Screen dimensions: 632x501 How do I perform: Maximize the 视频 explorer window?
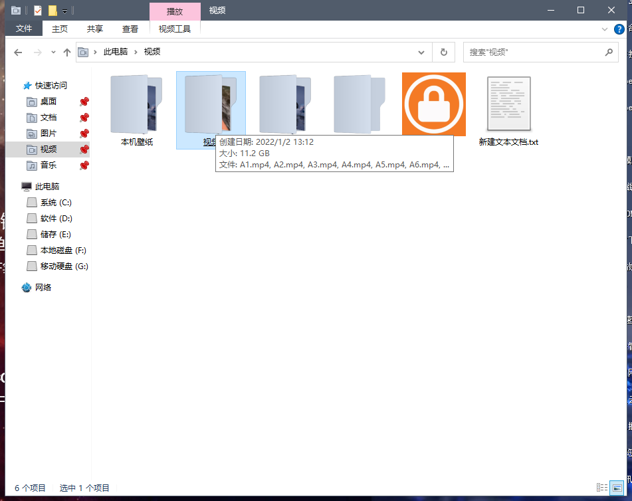pos(581,10)
